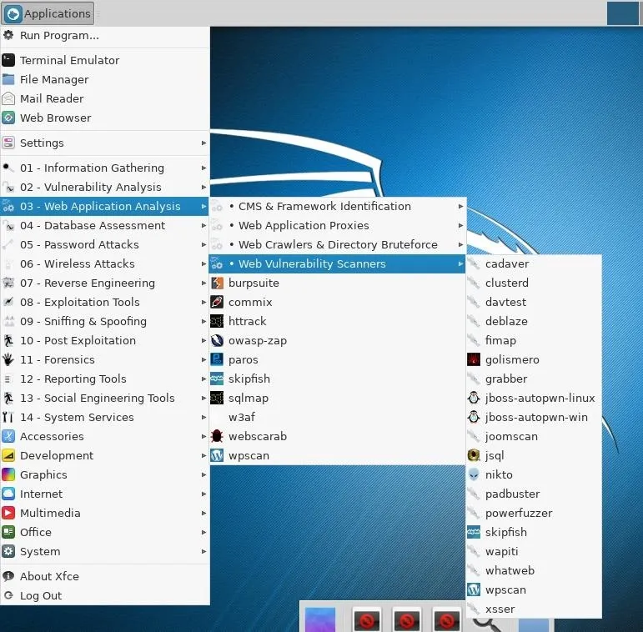Image resolution: width=643 pixels, height=632 pixels.
Task: Open 07 - Reverse Engineering category
Action: click(x=105, y=283)
